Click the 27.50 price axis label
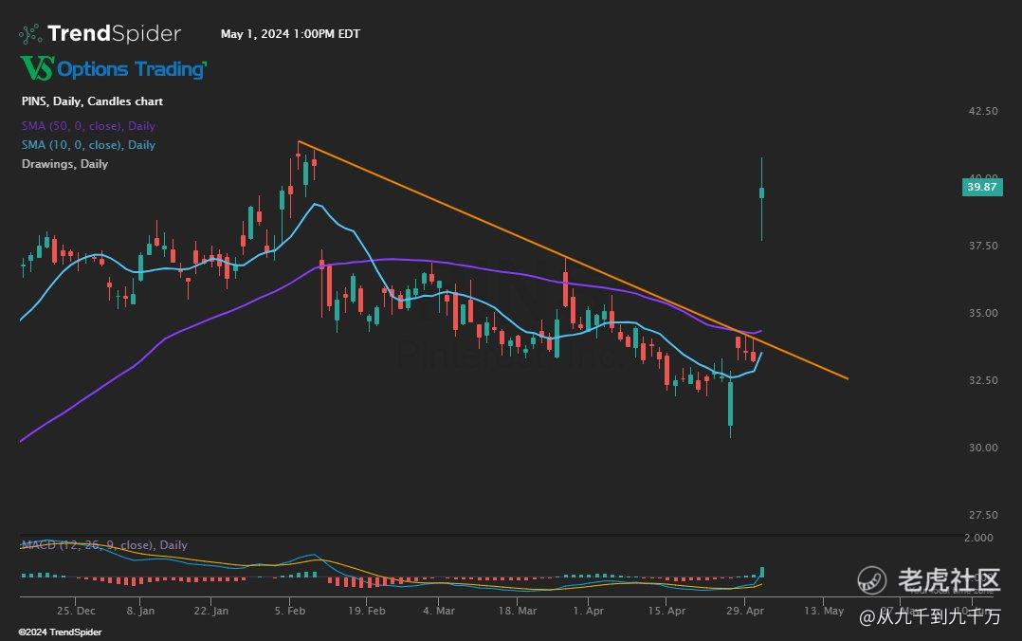Viewport: 1022px width, 641px height. point(983,515)
